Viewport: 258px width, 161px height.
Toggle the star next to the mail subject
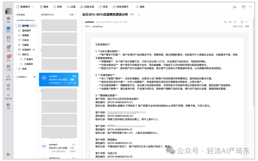[139, 15]
